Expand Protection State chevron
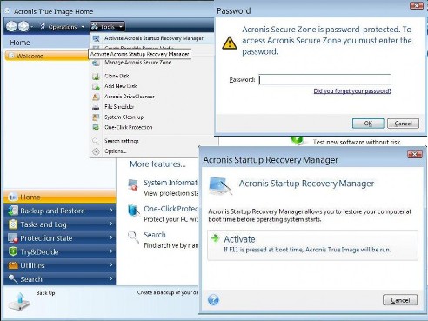 coord(111,237)
